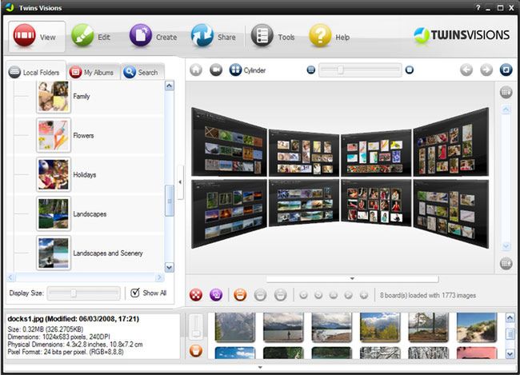The height and width of the screenshot is (375, 520).
Task: Click the red dotted round icon
Action: [x=196, y=295]
